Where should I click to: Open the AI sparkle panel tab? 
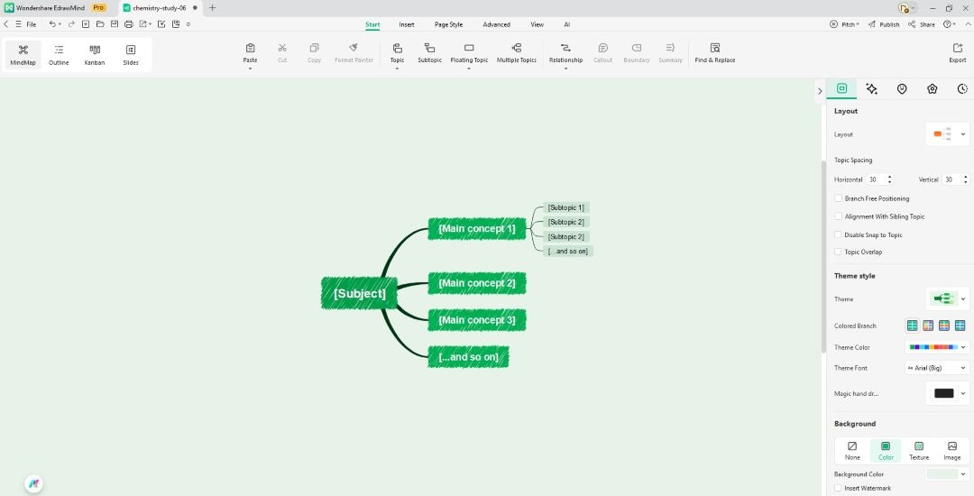click(871, 88)
